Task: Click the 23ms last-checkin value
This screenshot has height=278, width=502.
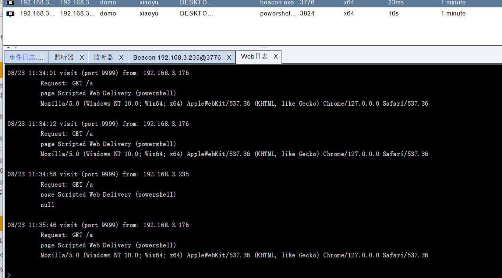Action: (396, 3)
